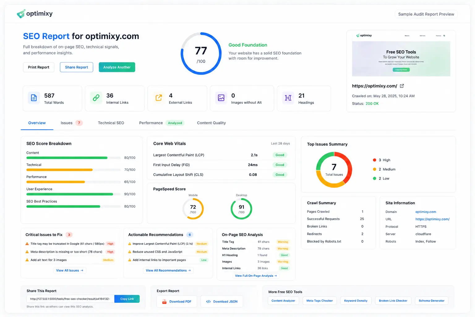Open external link icon next to https://optimixy.com/
The height and width of the screenshot is (317, 475).
[x=402, y=86]
